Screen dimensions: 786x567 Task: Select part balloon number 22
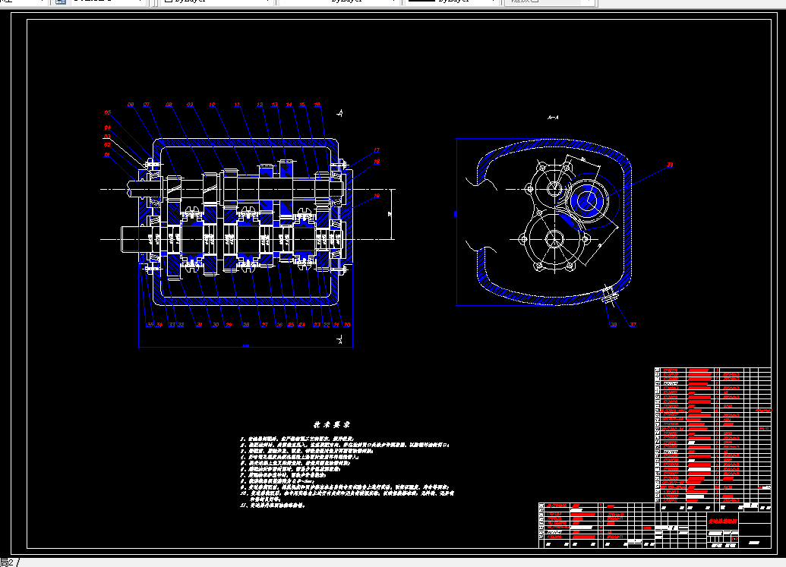click(x=327, y=325)
